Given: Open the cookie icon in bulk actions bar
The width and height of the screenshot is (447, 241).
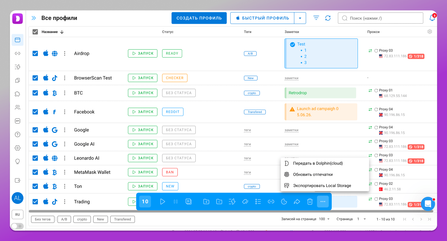Looking at the screenshot, I should click(284, 202).
